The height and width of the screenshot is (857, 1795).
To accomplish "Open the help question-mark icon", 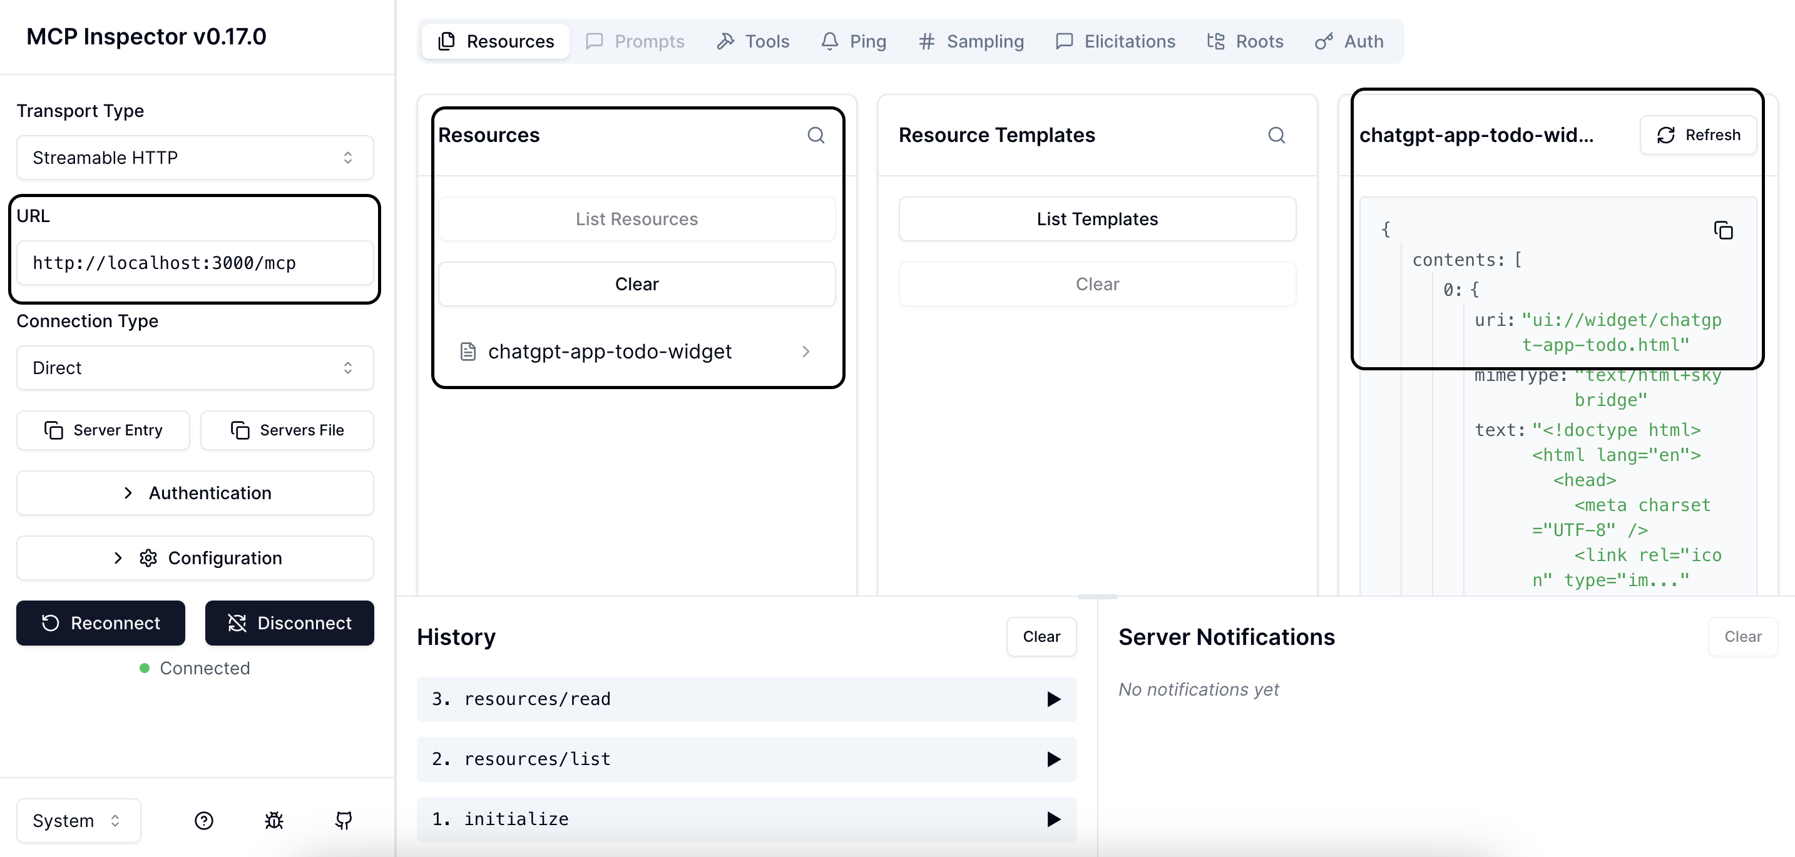I will click(x=203, y=821).
